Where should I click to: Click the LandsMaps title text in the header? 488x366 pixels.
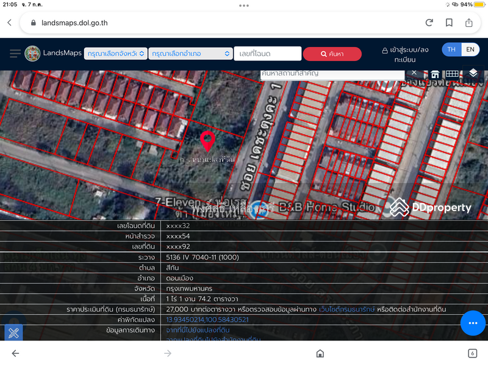(x=62, y=53)
